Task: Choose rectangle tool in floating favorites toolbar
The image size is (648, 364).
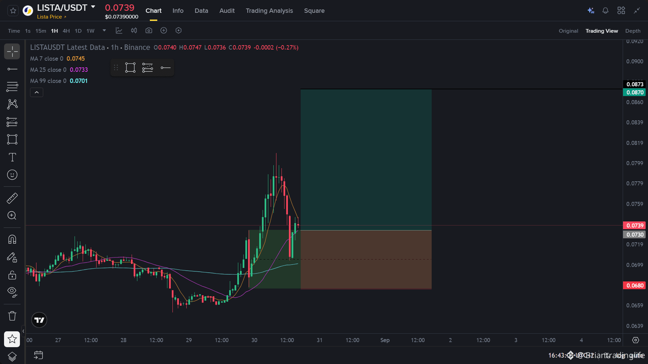Action: pyautogui.click(x=130, y=68)
